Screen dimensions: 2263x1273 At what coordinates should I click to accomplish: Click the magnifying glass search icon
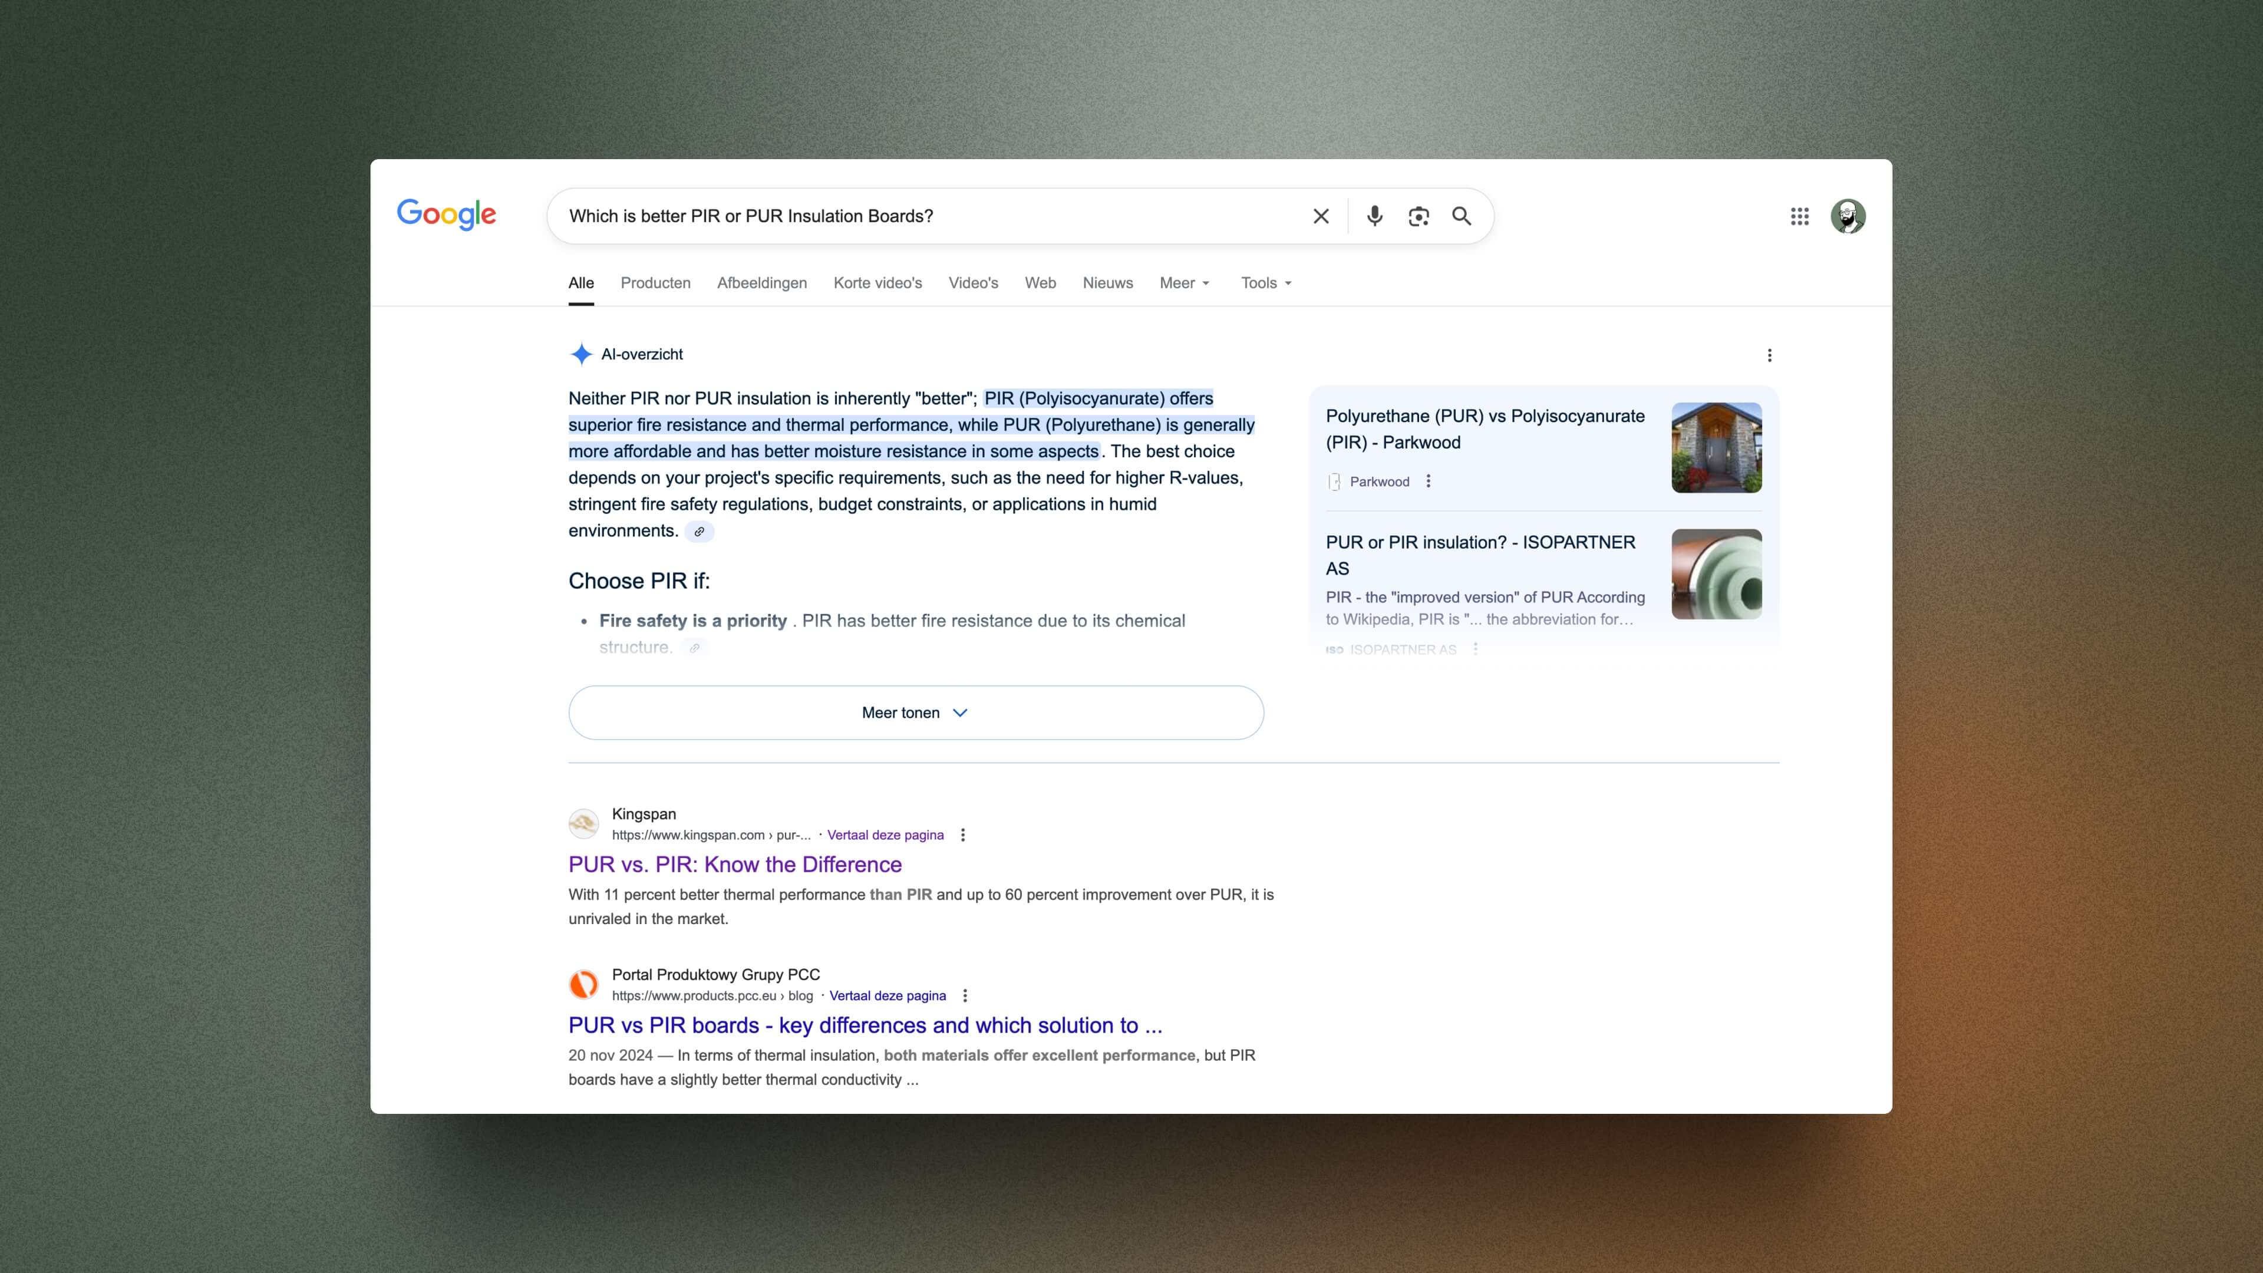click(1461, 216)
